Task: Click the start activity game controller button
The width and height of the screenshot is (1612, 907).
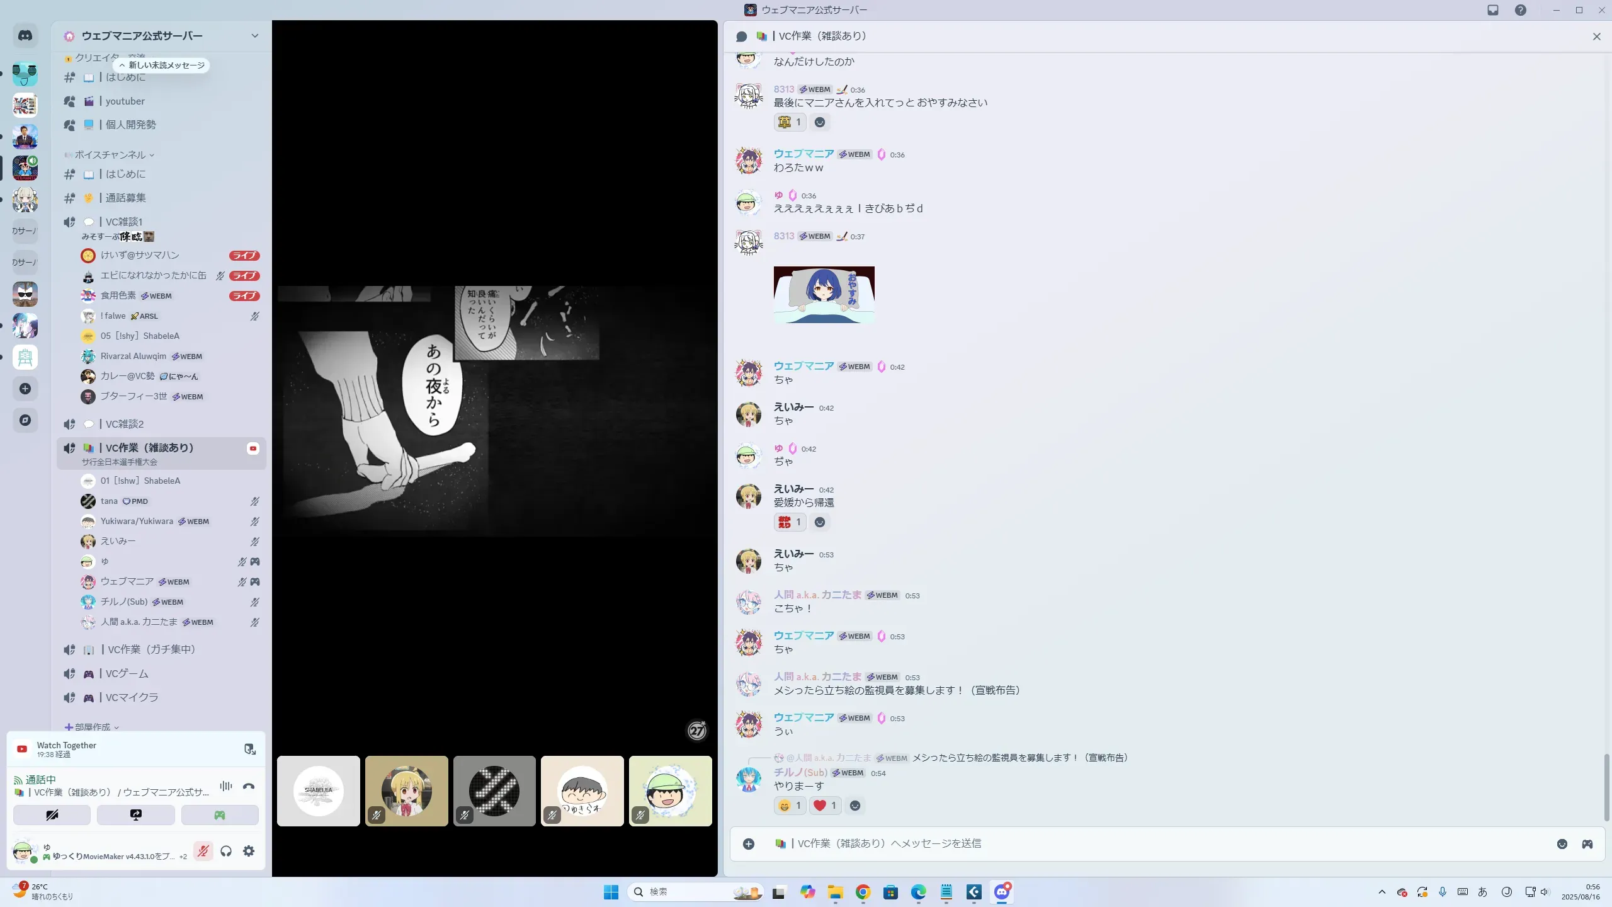Action: coord(219,815)
